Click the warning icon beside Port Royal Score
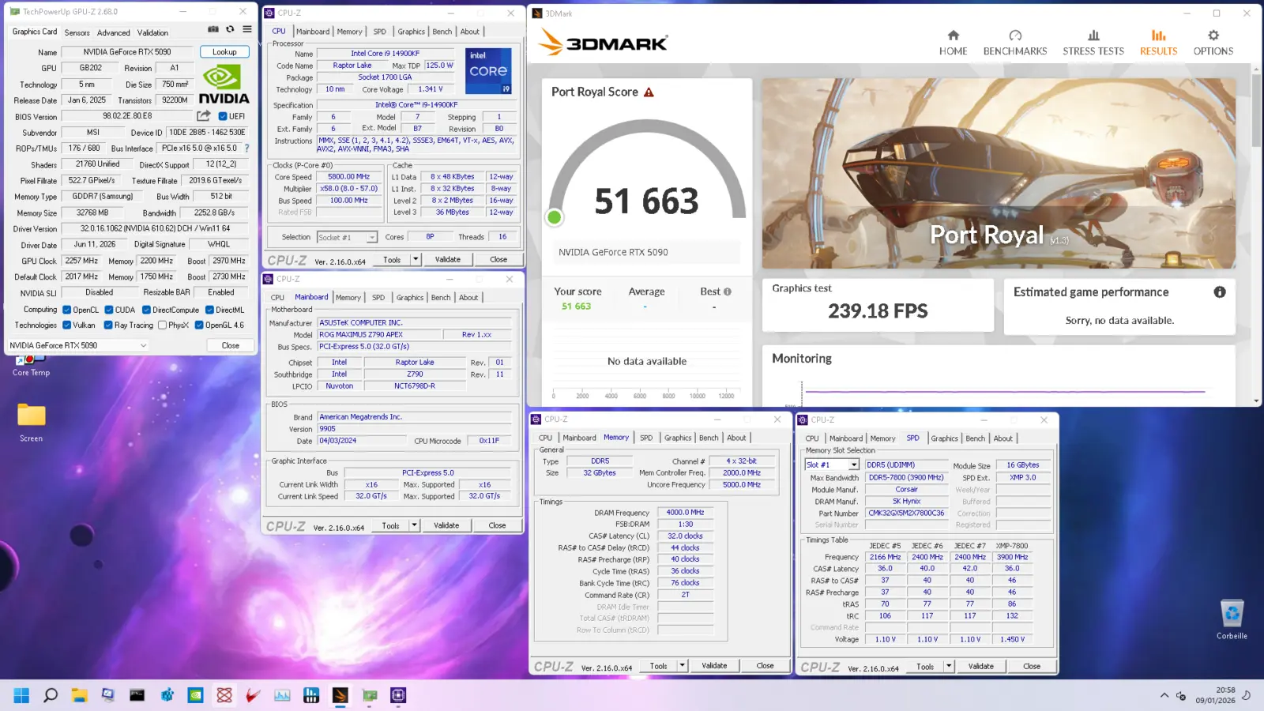This screenshot has width=1264, height=711. pyautogui.click(x=649, y=92)
